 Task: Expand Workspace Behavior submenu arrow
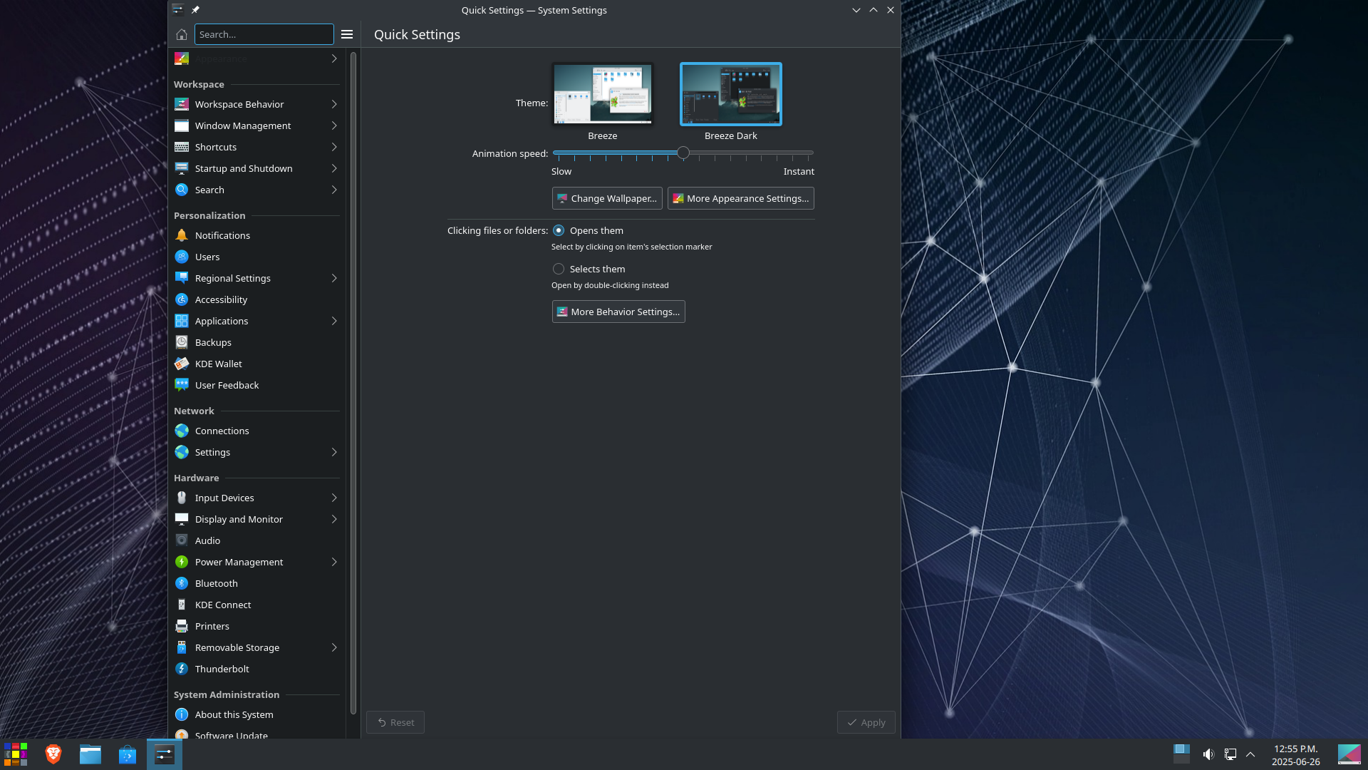click(334, 104)
